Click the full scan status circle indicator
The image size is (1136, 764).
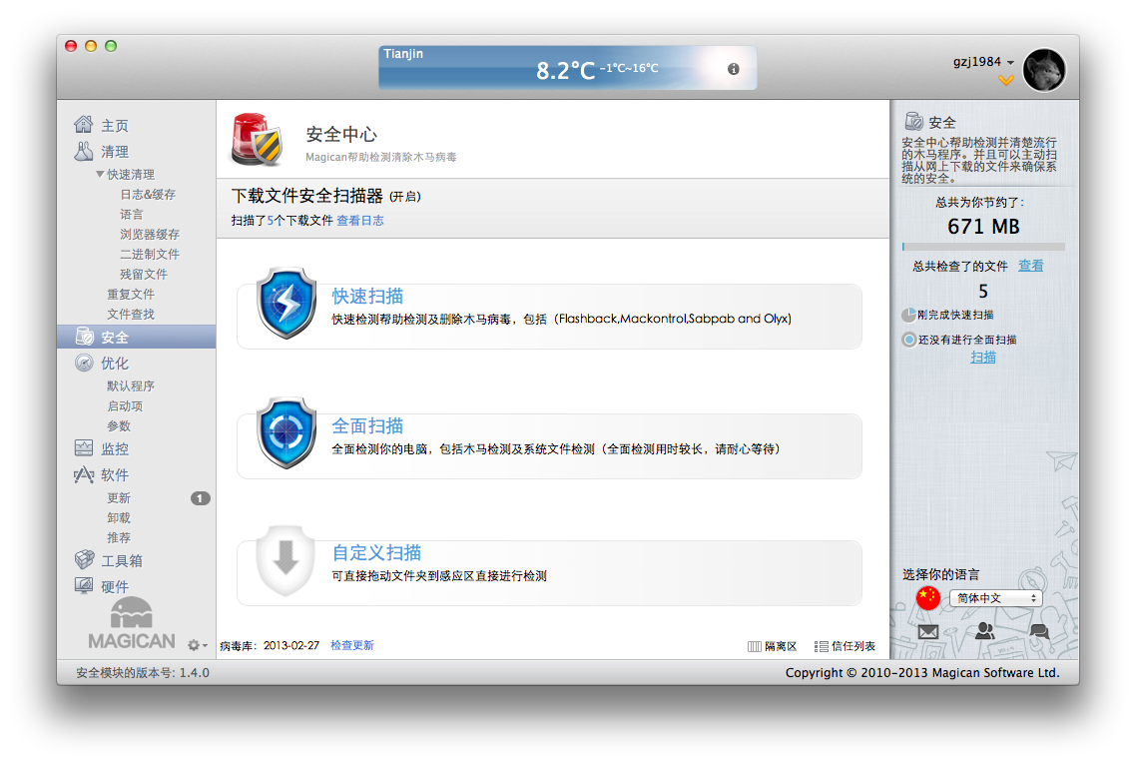pos(909,340)
